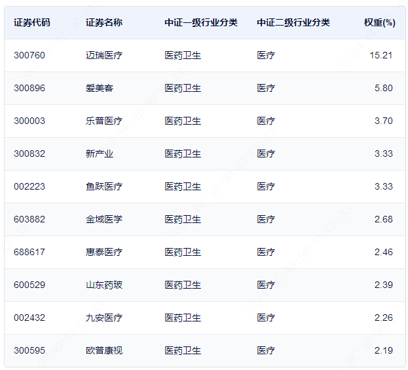Click weight value 3.70
This screenshot has width=408, height=370.
[x=384, y=121]
